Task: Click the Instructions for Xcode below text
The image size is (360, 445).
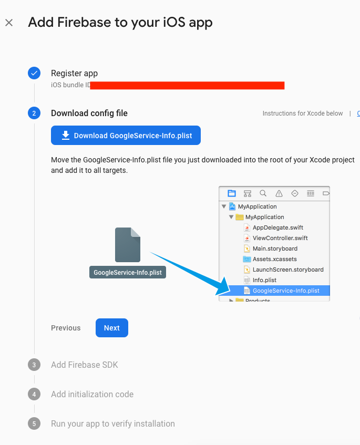Action: point(303,113)
